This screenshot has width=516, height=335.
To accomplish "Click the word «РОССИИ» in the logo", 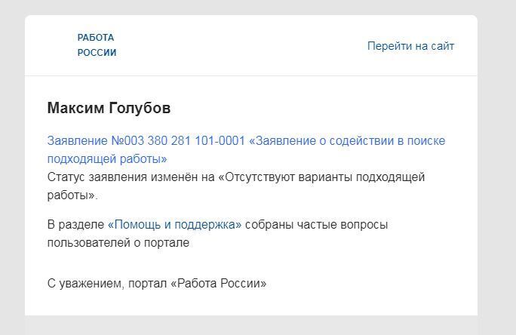I will tap(97, 53).
